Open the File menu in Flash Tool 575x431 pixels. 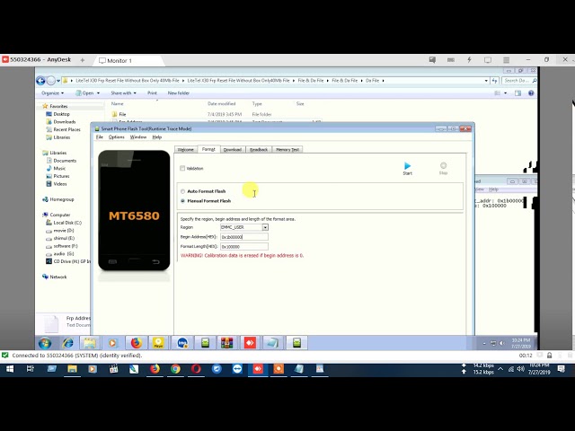coord(100,137)
